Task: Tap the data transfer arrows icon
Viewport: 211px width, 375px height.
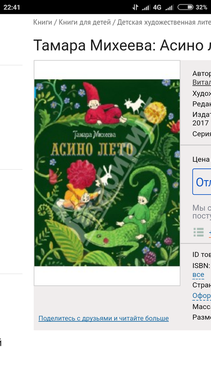Action: [135, 7]
